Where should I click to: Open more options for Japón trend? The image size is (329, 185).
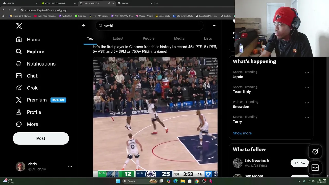[x=307, y=73]
